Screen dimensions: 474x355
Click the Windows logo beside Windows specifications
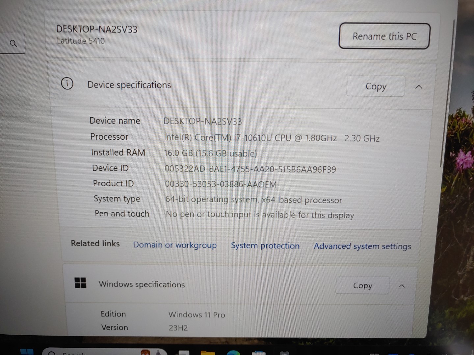point(80,283)
